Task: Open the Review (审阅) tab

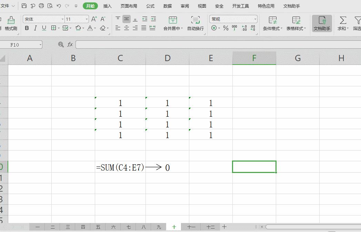Action: 185,6
